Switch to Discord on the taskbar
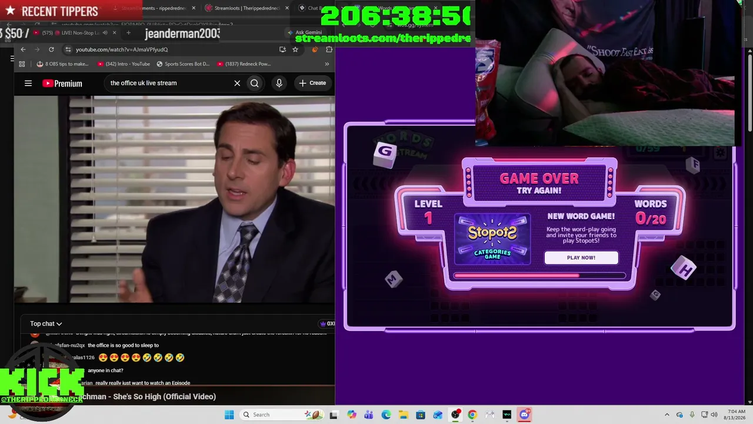Image resolution: width=753 pixels, height=424 pixels. pyautogui.click(x=525, y=415)
